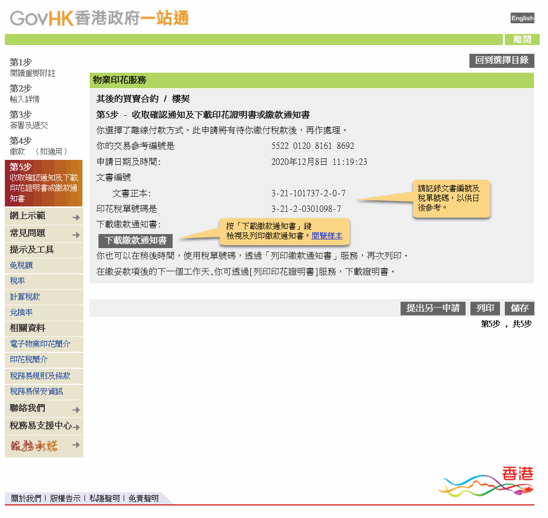Click the 列印 print button

[485, 308]
